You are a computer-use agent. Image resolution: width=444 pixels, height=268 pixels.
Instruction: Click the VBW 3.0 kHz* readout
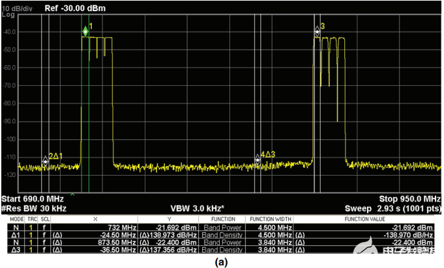[x=198, y=208]
